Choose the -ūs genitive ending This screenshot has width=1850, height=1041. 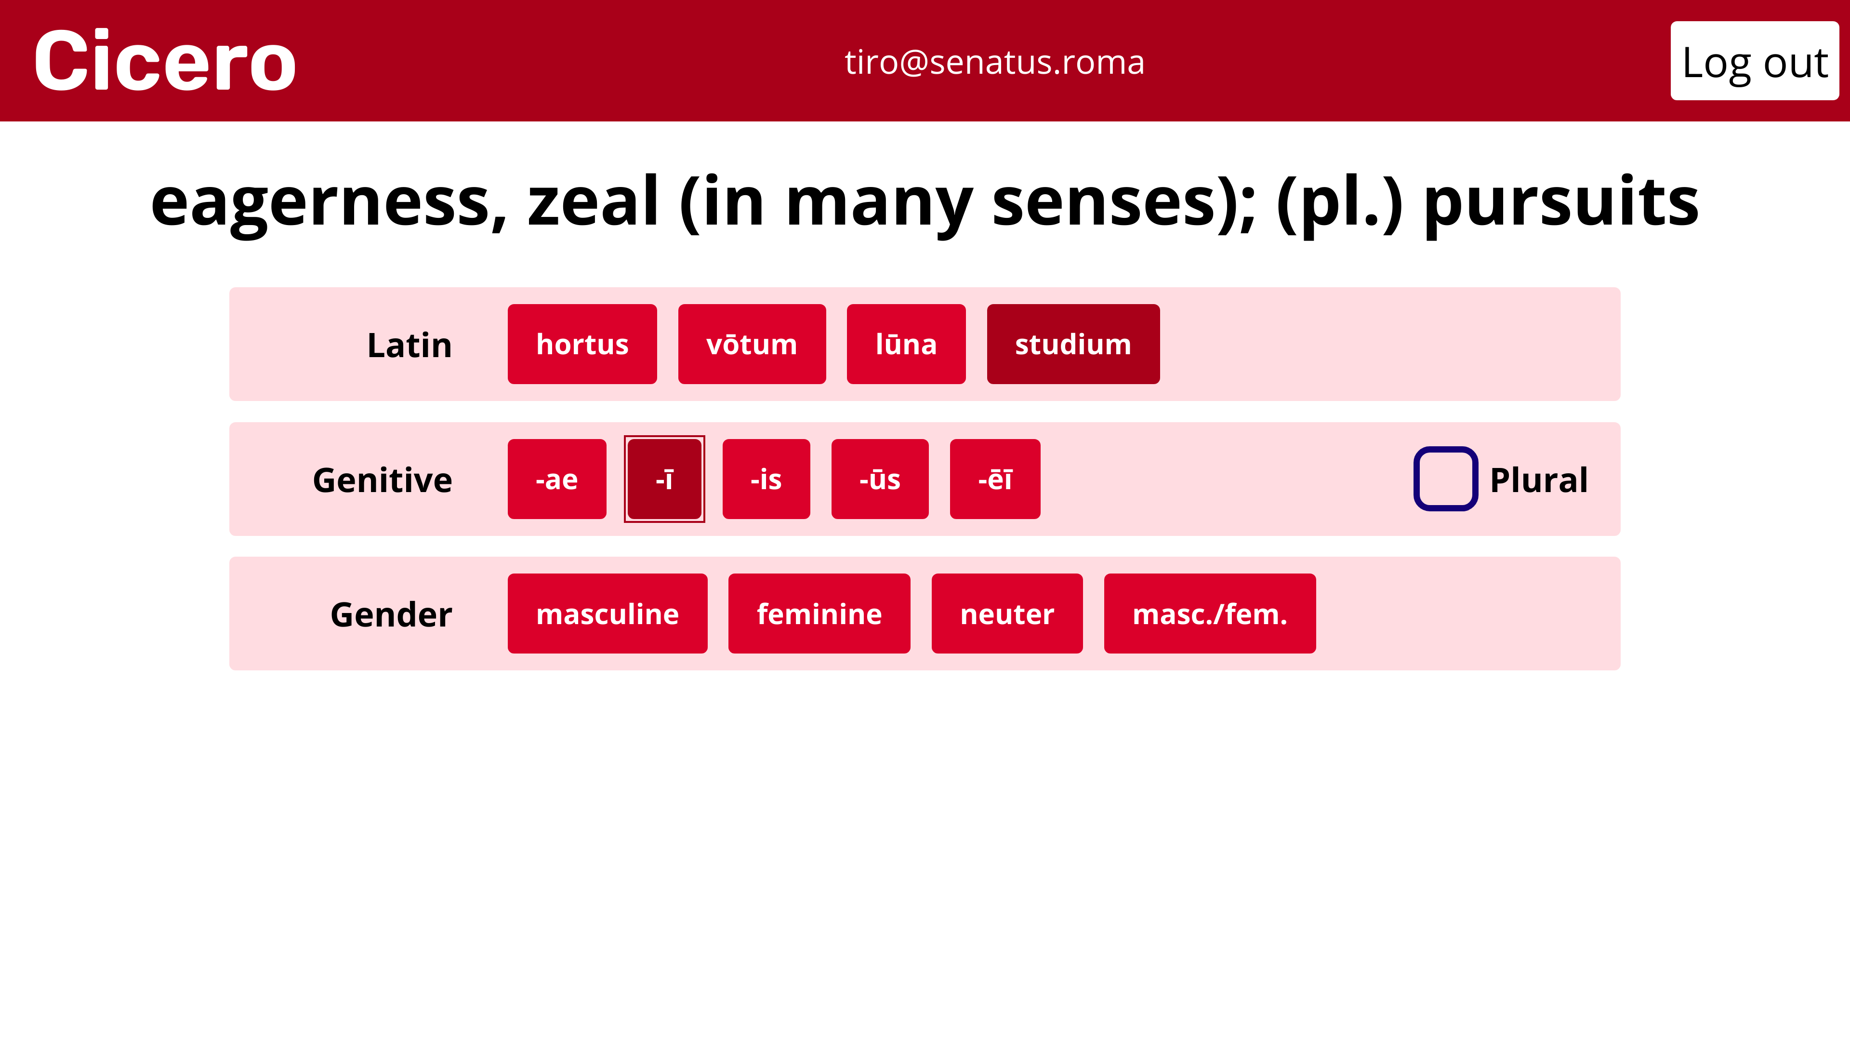tap(879, 479)
